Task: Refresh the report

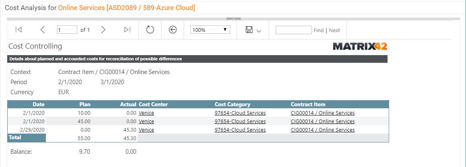Action: click(x=150, y=30)
